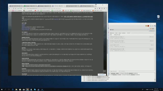Bookmark this page with star icon
Screen dimensions: 163x91
point(97,8)
